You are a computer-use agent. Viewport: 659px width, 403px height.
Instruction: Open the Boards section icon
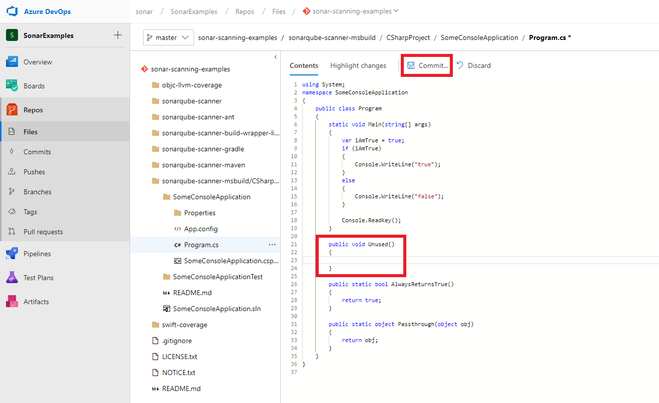[12, 86]
